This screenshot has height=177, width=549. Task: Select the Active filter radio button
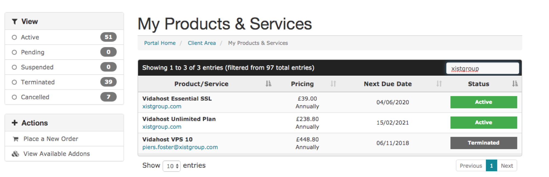click(x=15, y=37)
